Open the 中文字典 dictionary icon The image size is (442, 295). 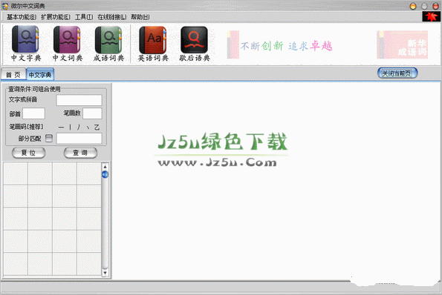26,43
